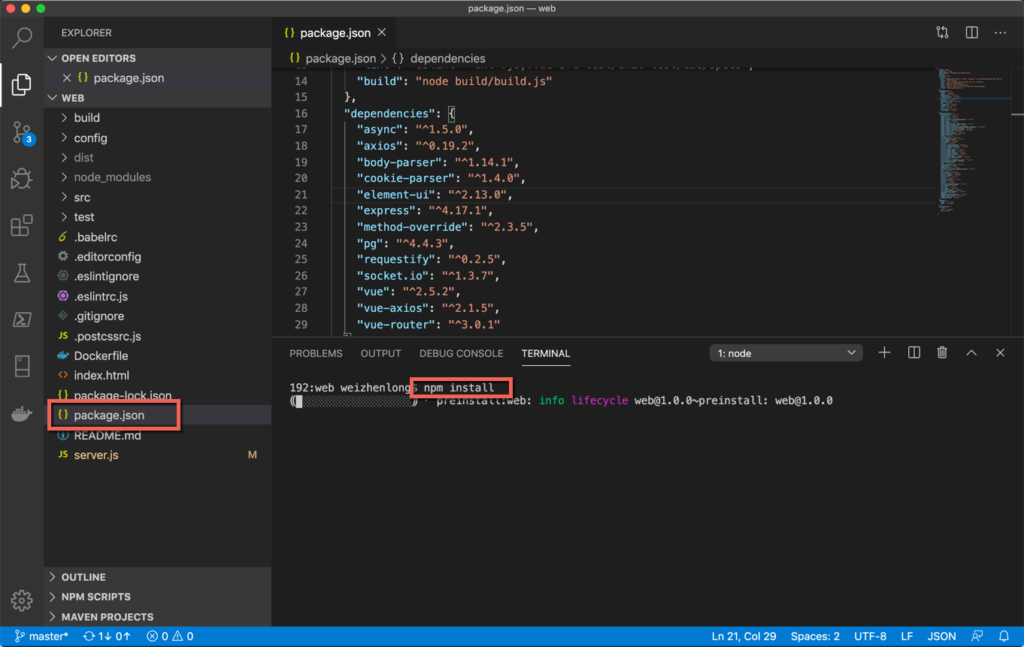Expand the NPM SCRIPTS section
The width and height of the screenshot is (1024, 647).
pos(158,597)
